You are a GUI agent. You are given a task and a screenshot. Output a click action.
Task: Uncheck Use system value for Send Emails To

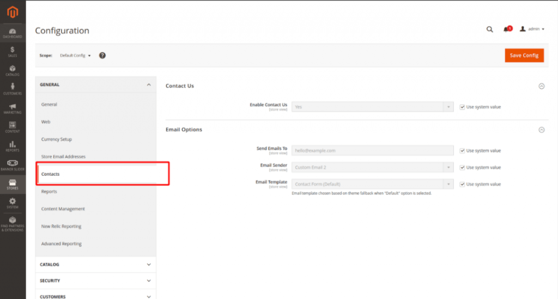462,150
